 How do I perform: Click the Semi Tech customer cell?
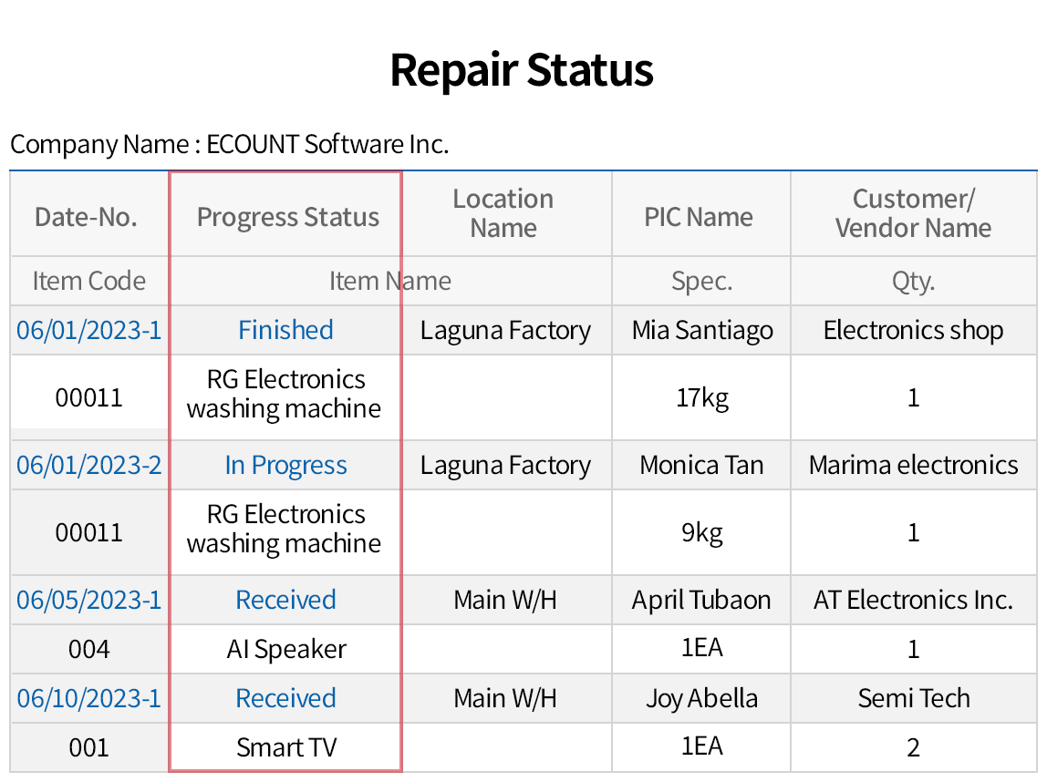coord(913,698)
